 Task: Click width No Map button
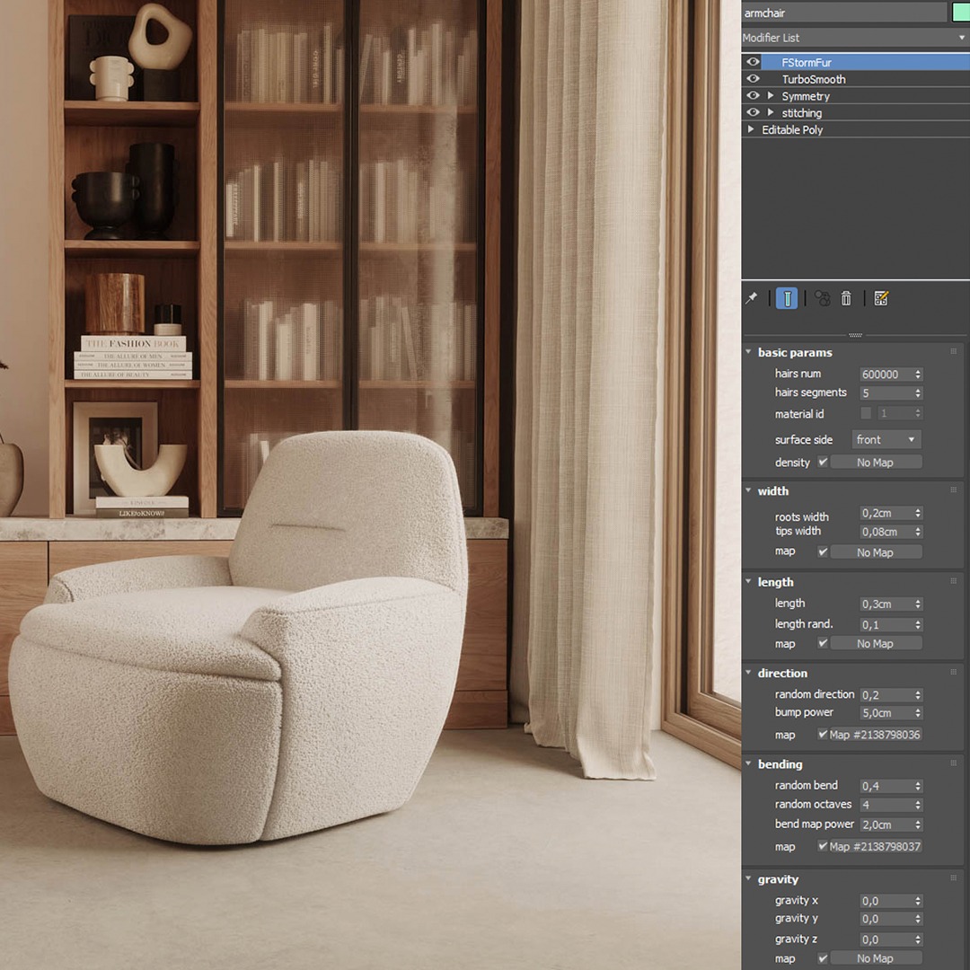pyautogui.click(x=876, y=551)
